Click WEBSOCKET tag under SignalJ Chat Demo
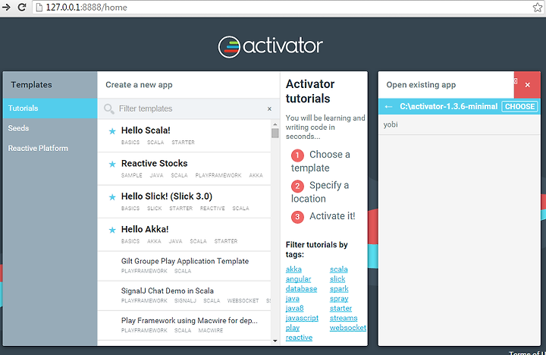Image resolution: width=546 pixels, height=355 pixels. [243, 300]
